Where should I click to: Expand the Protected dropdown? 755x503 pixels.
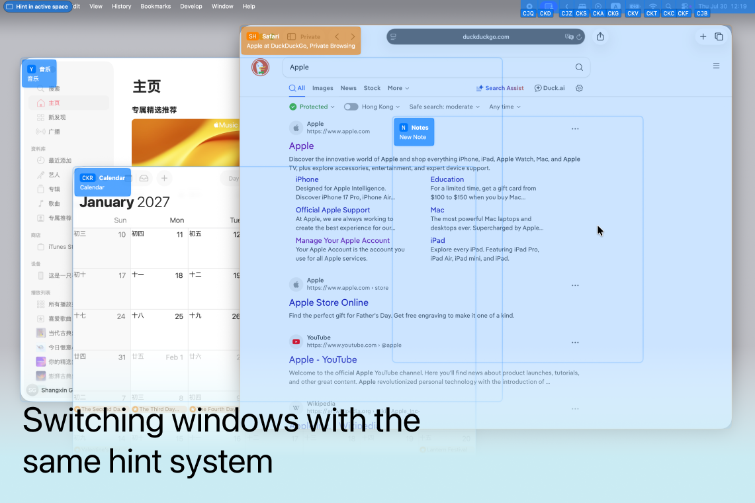[x=312, y=107]
